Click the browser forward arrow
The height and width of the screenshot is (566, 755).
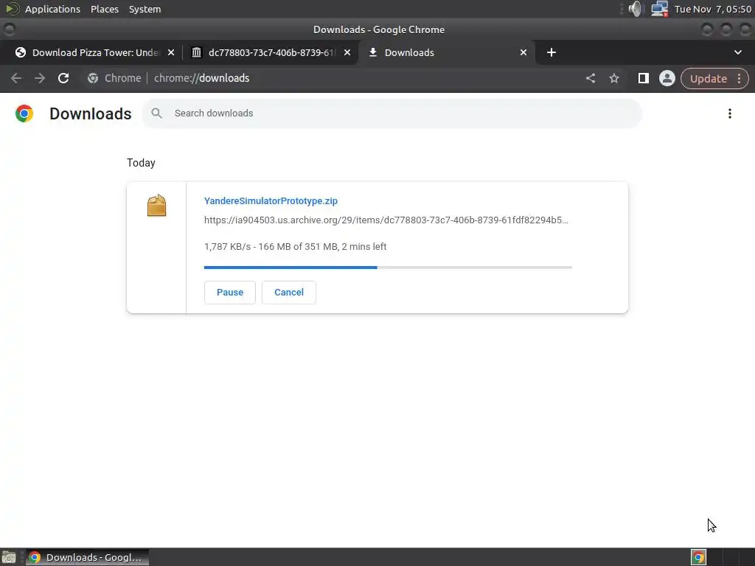pyautogui.click(x=40, y=78)
